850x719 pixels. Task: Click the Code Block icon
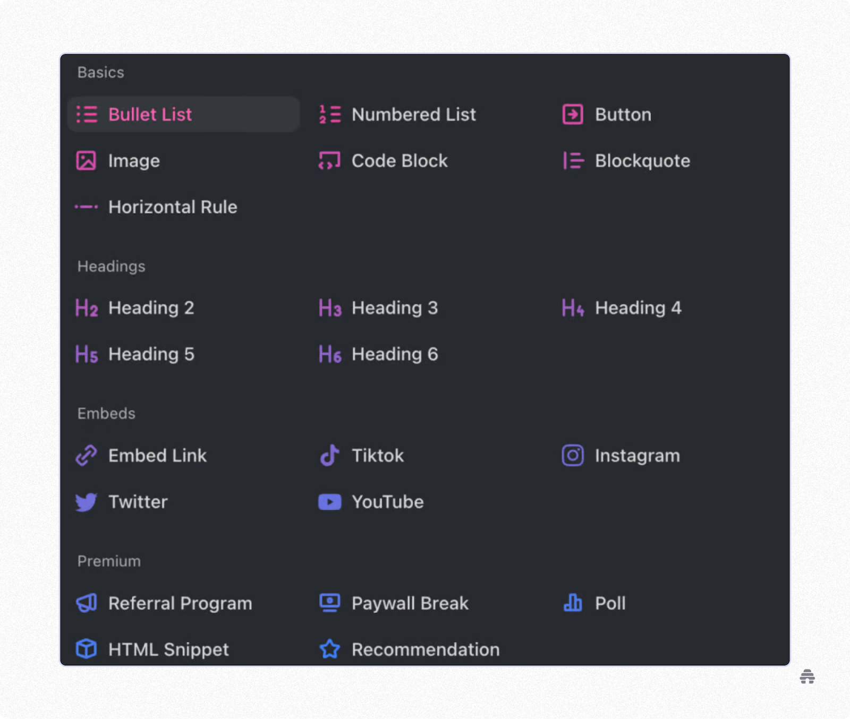[329, 160]
